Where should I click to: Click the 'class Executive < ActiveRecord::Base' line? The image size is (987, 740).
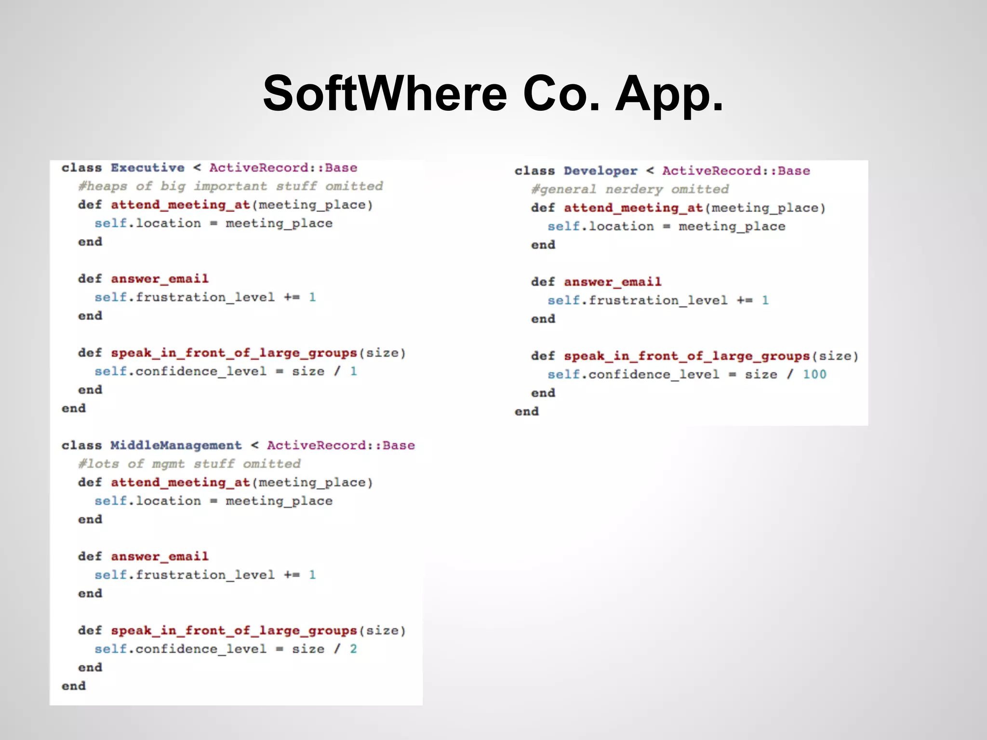pos(210,168)
